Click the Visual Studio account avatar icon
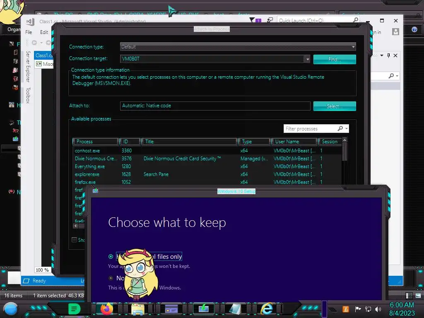This screenshot has height=318, width=424. (395, 31)
